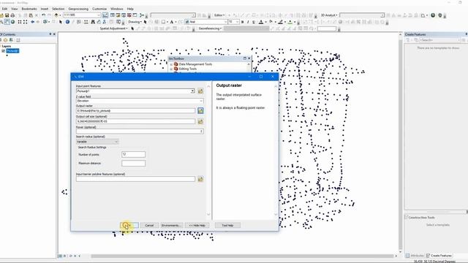
Task: Select the Select Elements arrow tool
Action: coord(61,22)
